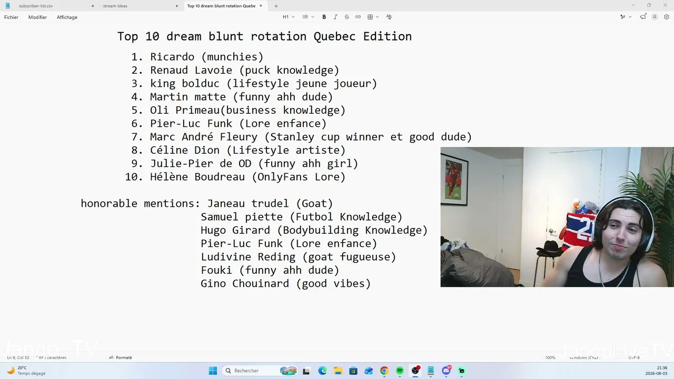The image size is (674, 379).
Task: Toggle bold formatting in Notepad toolbar
Action: [x=324, y=17]
